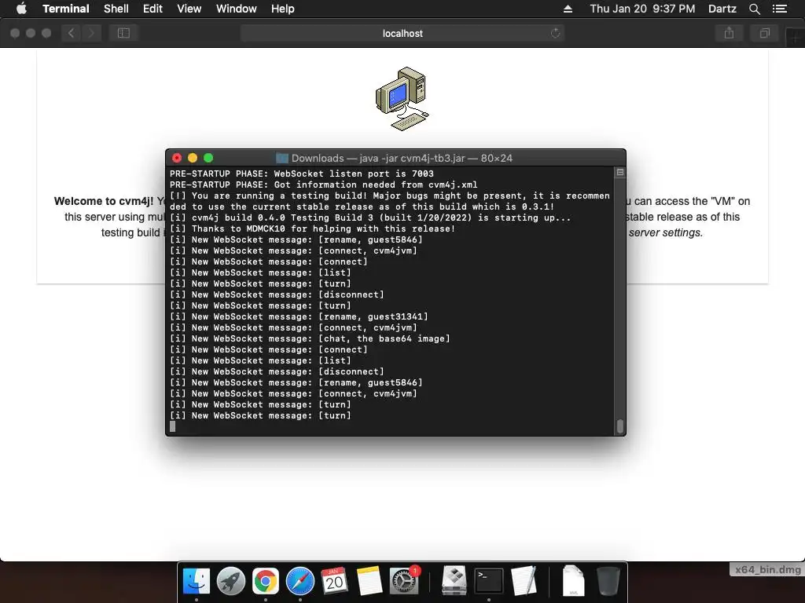Open Finder from the Dock

point(197,581)
